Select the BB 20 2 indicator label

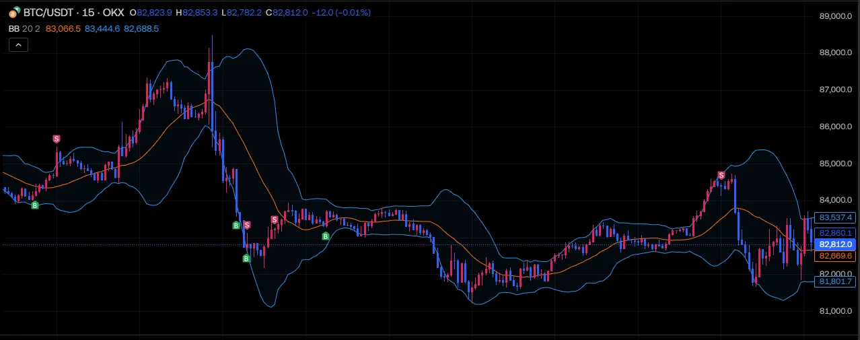click(x=25, y=29)
